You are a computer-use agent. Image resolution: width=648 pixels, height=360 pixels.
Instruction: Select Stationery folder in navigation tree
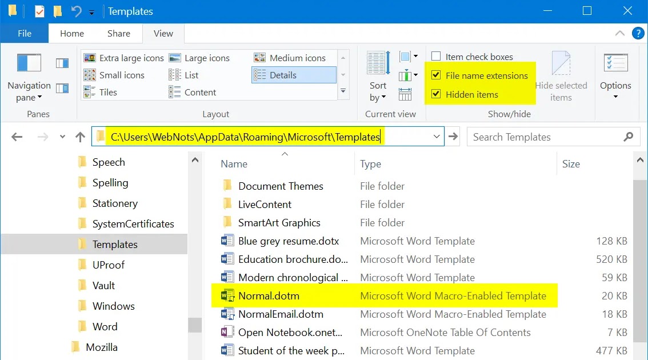[107, 203]
